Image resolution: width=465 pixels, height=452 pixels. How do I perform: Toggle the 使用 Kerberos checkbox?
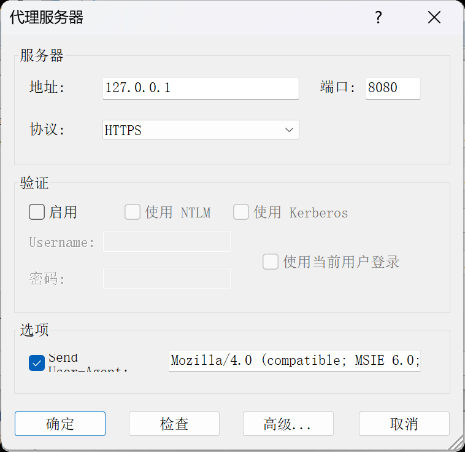pyautogui.click(x=241, y=212)
